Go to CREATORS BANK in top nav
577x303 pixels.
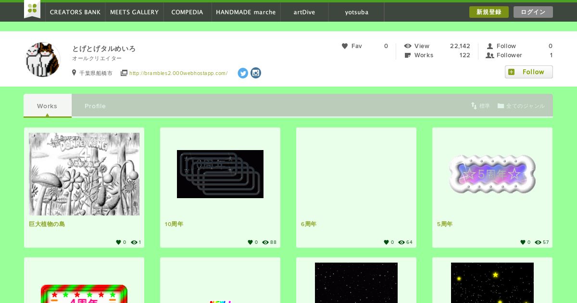(75, 12)
